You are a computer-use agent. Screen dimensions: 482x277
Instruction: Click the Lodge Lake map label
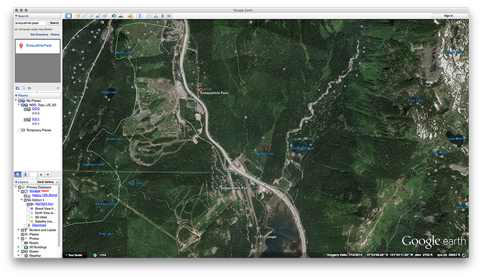109,92
